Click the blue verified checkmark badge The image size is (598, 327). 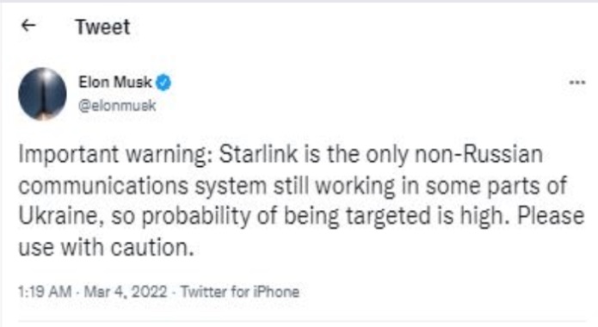(x=163, y=83)
